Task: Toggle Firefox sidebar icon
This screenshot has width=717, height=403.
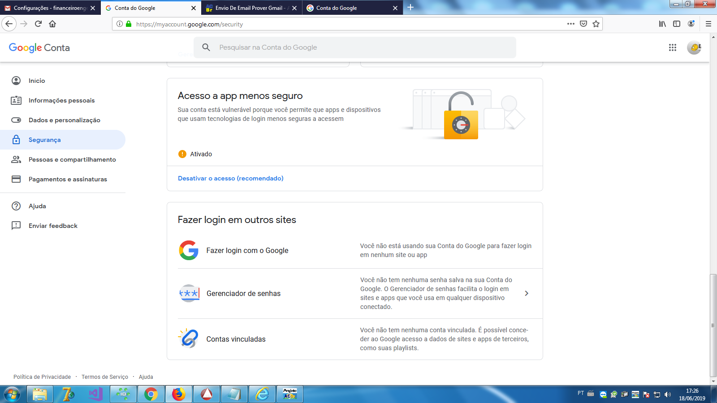Action: coord(677,24)
